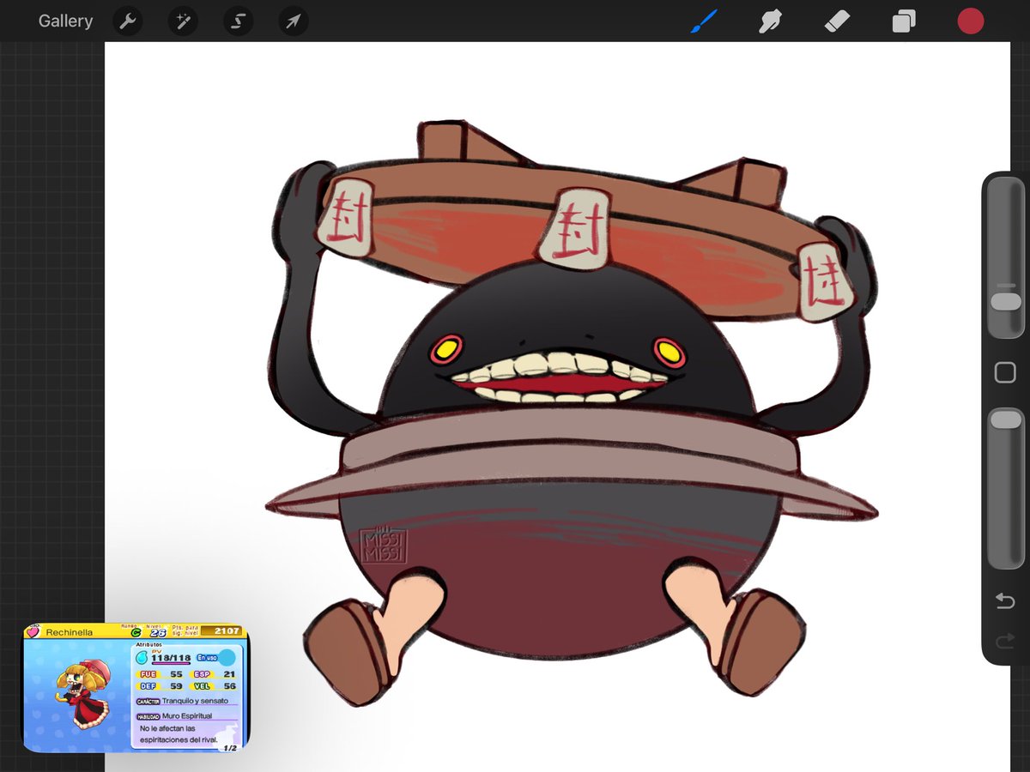Select the Eraser tool
This screenshot has height=772, width=1030.
pos(837,21)
